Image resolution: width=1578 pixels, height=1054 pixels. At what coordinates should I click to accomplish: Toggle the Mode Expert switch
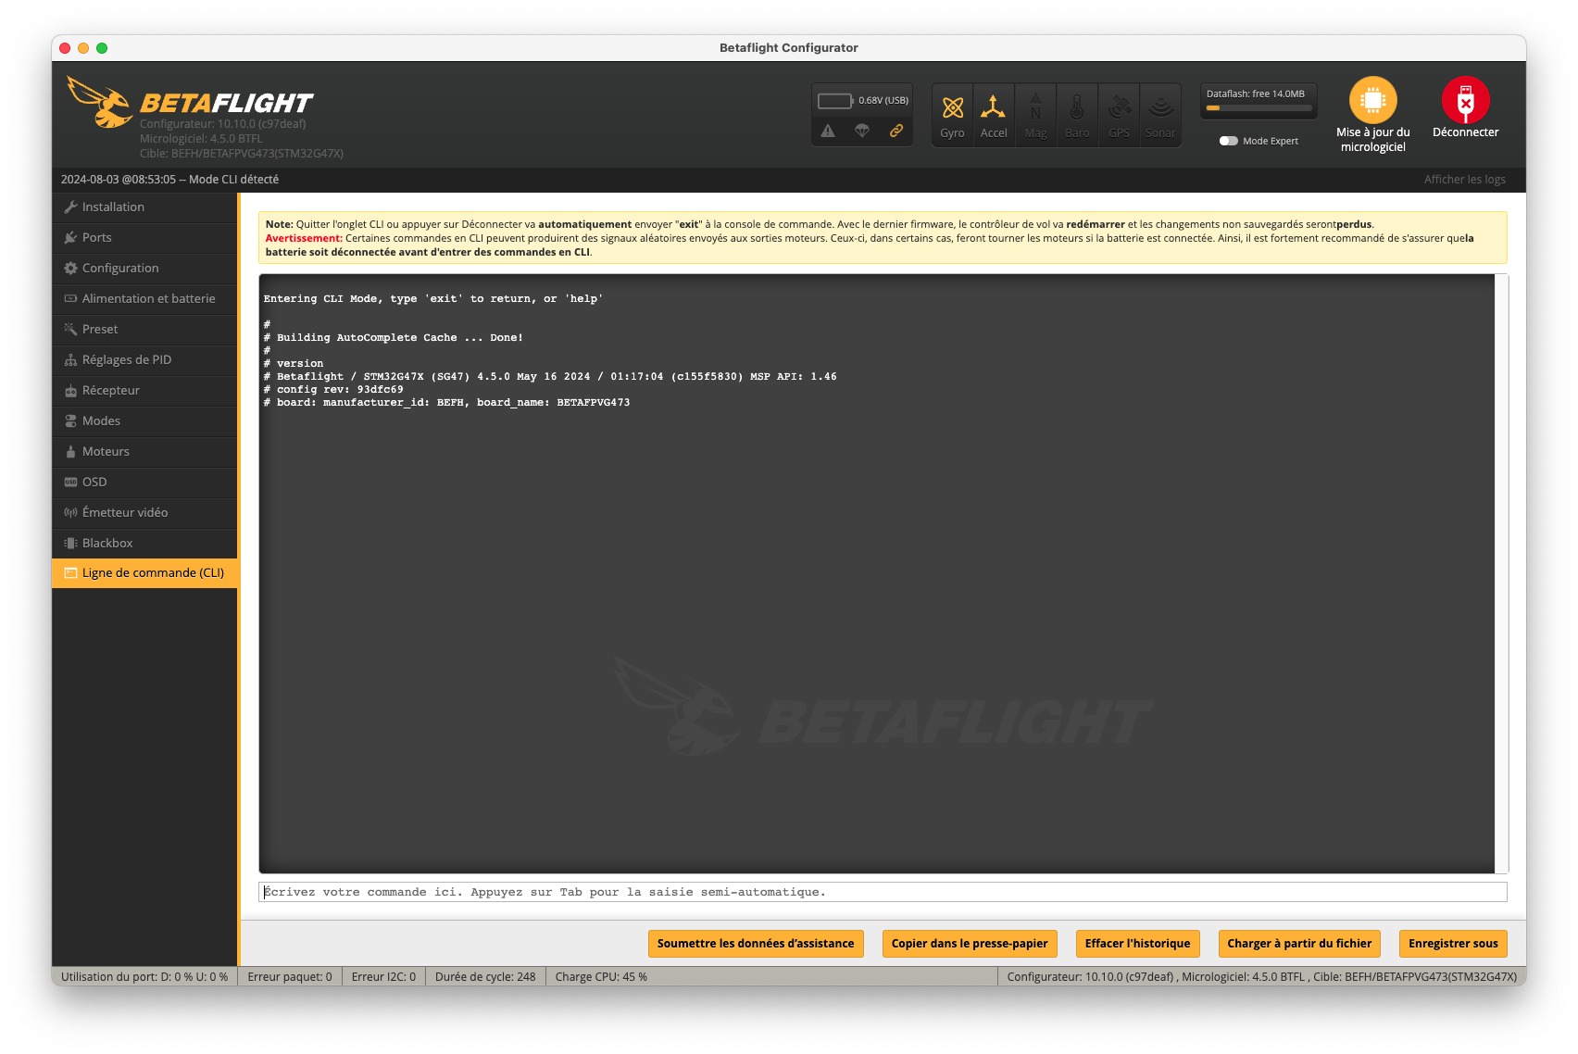pyautogui.click(x=1229, y=141)
